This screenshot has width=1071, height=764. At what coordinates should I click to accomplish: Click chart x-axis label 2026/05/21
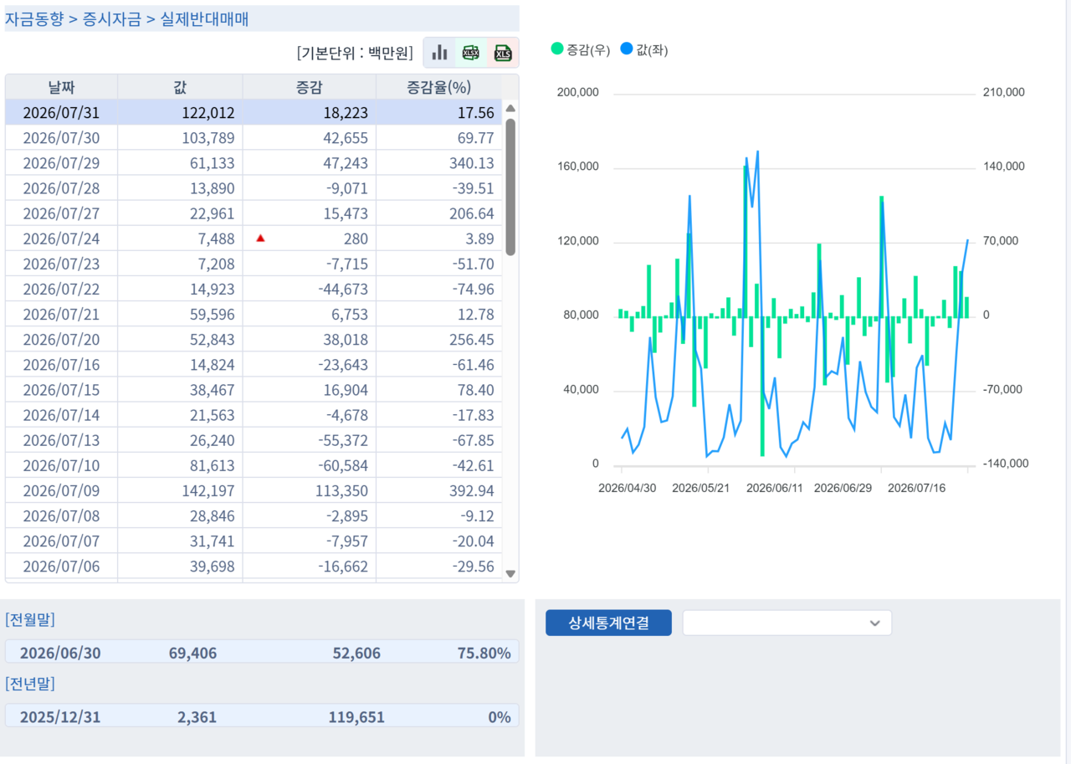(x=700, y=488)
